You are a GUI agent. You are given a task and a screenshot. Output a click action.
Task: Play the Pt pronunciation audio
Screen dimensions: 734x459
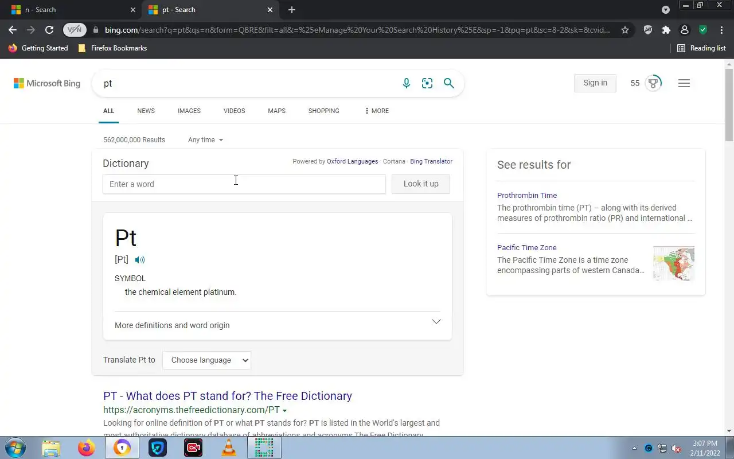tap(140, 260)
